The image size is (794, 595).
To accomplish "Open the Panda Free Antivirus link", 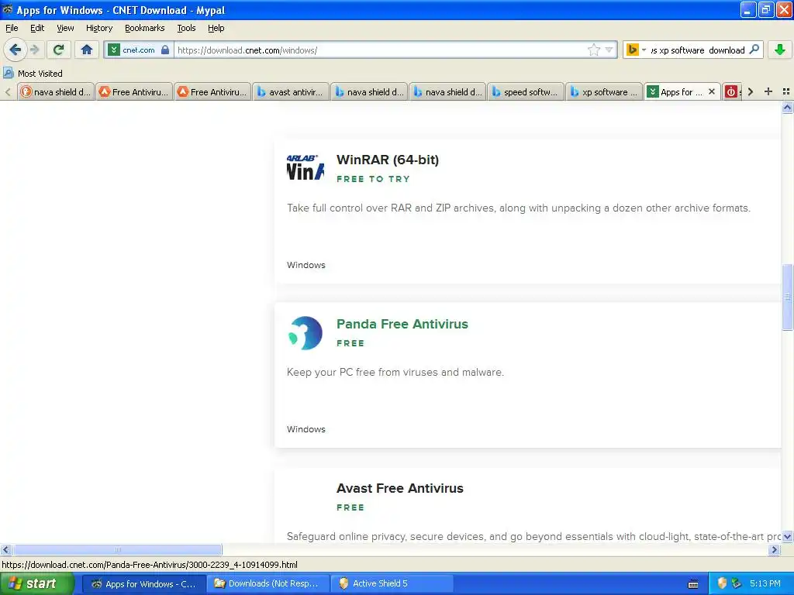I will [402, 325].
